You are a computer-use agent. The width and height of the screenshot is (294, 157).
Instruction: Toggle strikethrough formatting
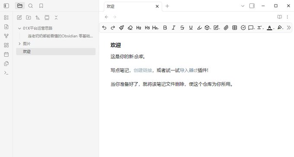pyautogui.click(x=182, y=28)
